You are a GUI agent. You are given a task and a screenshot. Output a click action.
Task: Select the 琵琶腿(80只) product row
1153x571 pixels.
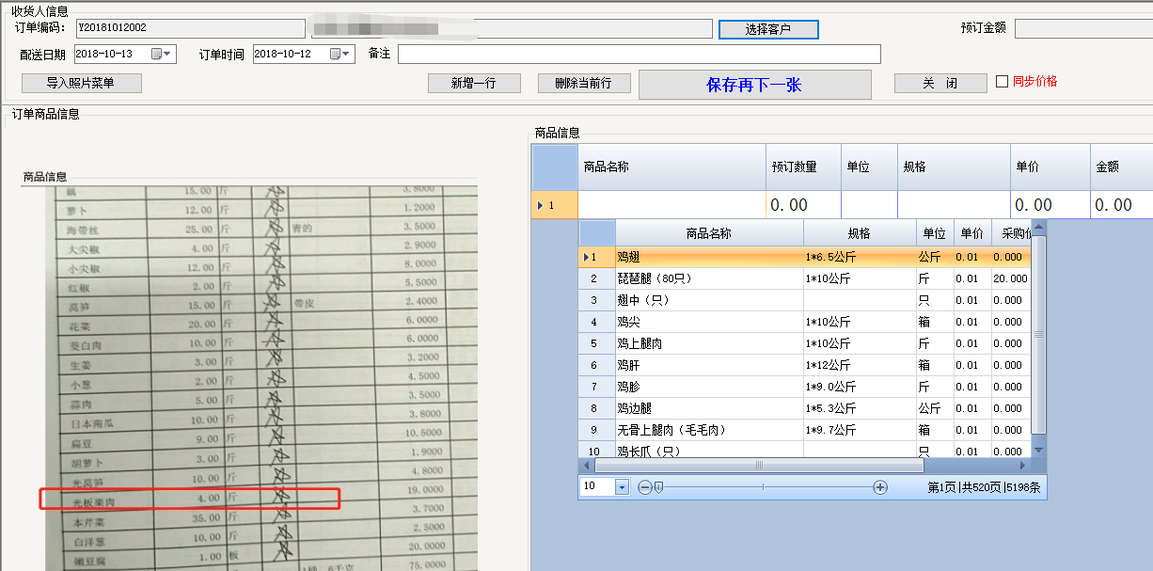805,278
